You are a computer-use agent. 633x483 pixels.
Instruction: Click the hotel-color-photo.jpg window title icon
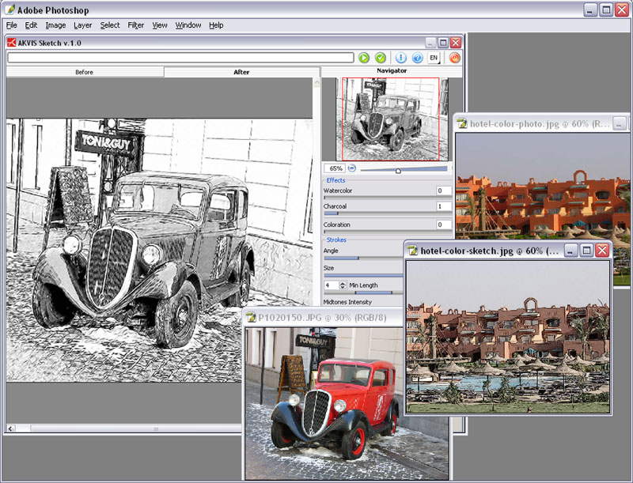click(x=461, y=123)
